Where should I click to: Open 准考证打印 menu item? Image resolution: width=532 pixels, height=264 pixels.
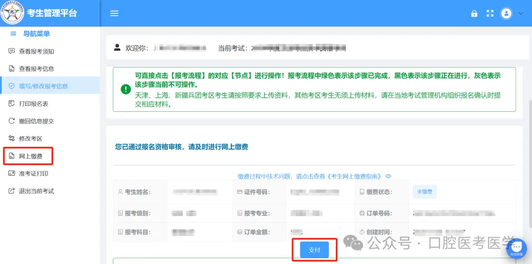50,173
